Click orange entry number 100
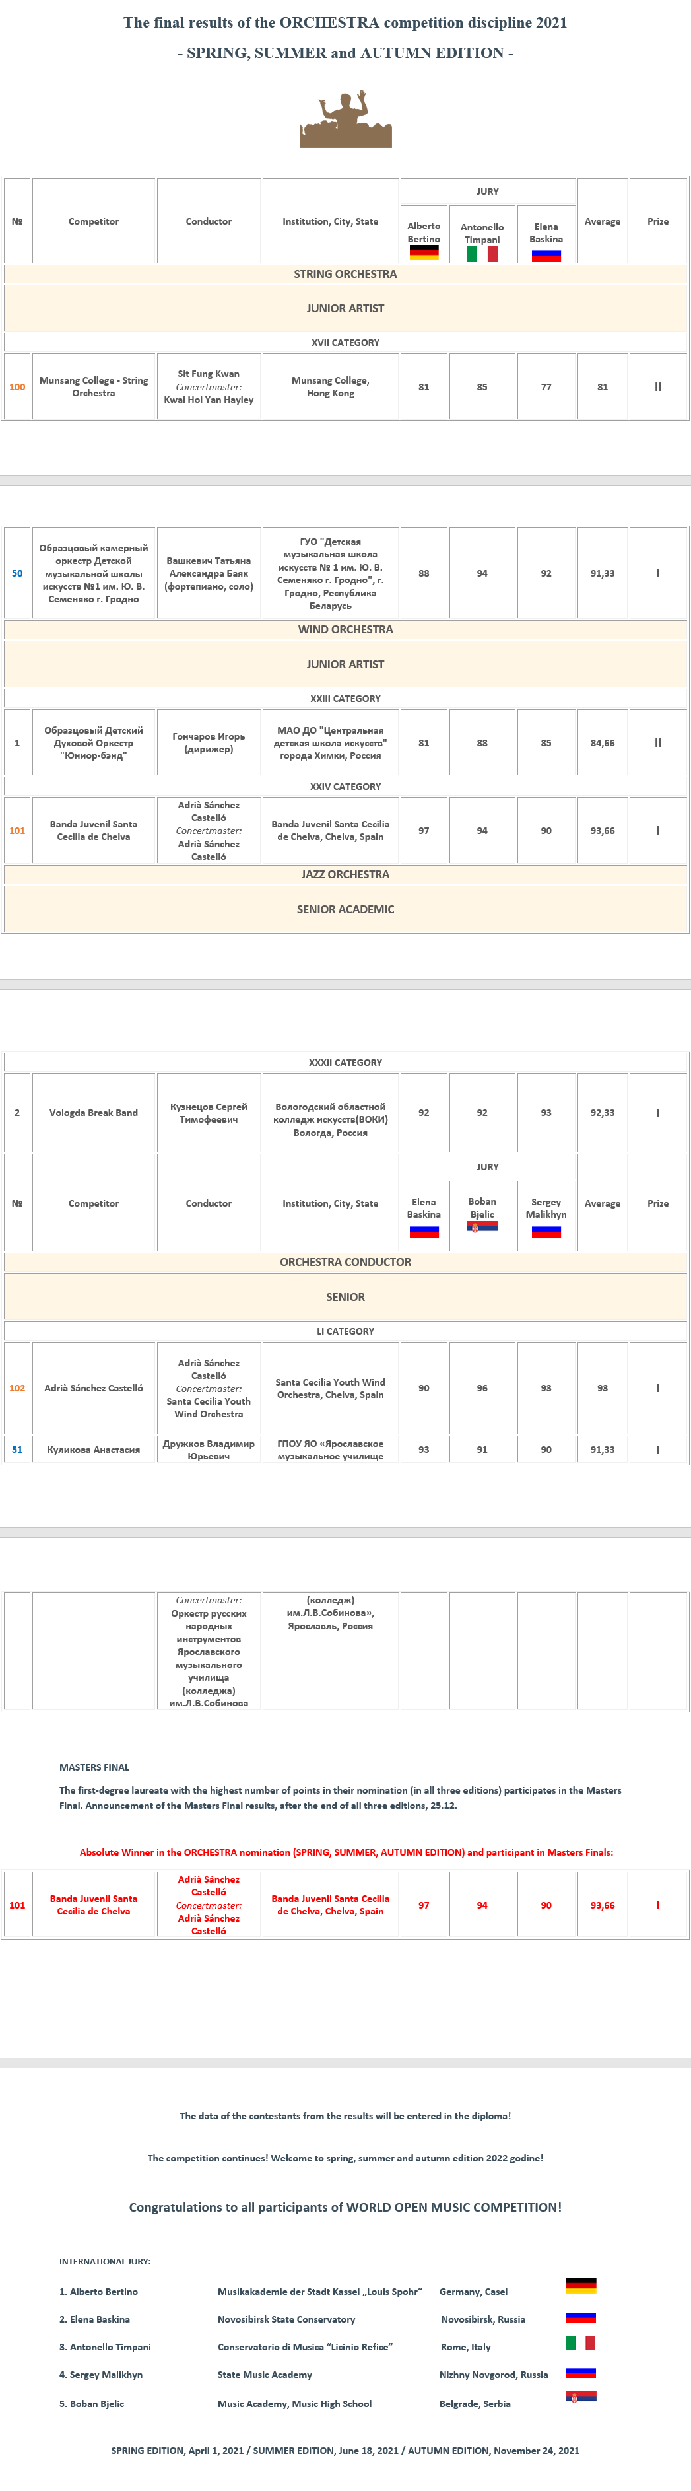The height and width of the screenshot is (2491, 691). click(17, 387)
